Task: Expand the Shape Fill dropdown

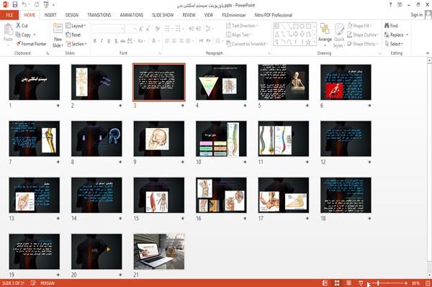Action: click(359, 26)
